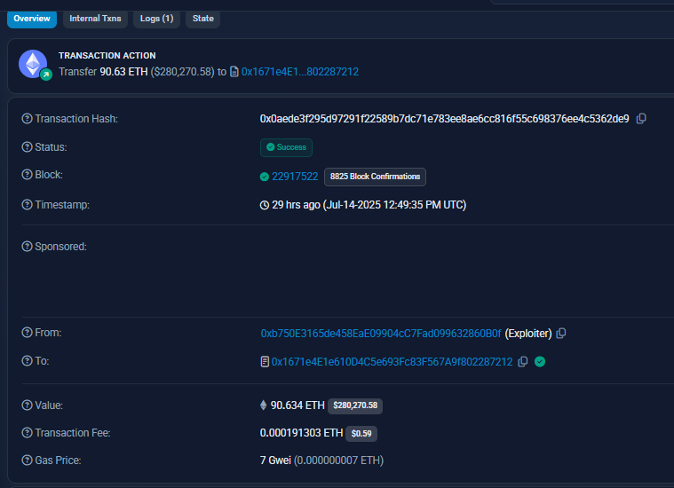Copy the From exploiter address

point(561,334)
